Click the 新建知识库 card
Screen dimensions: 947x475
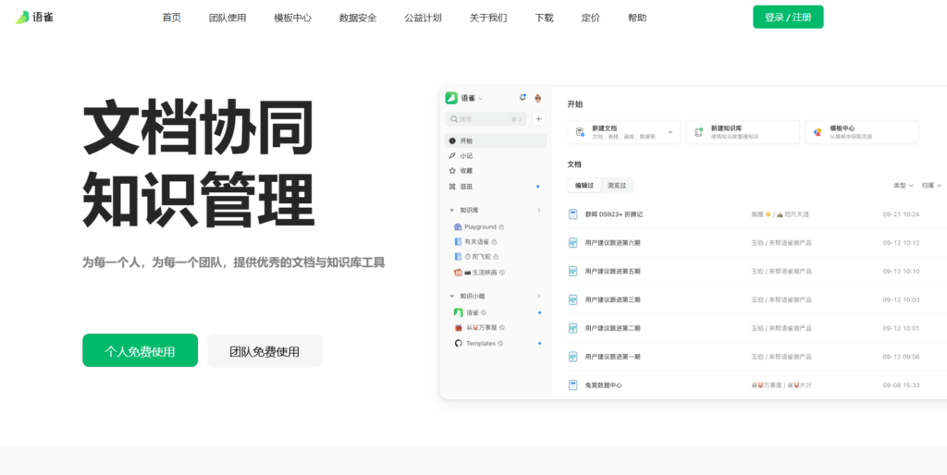tap(743, 132)
